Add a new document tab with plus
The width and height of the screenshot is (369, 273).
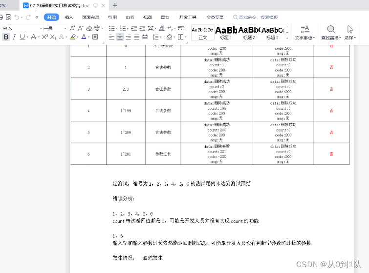(x=115, y=5)
